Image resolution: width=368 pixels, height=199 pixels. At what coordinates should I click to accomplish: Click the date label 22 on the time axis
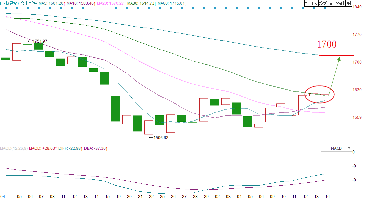pos(151,196)
